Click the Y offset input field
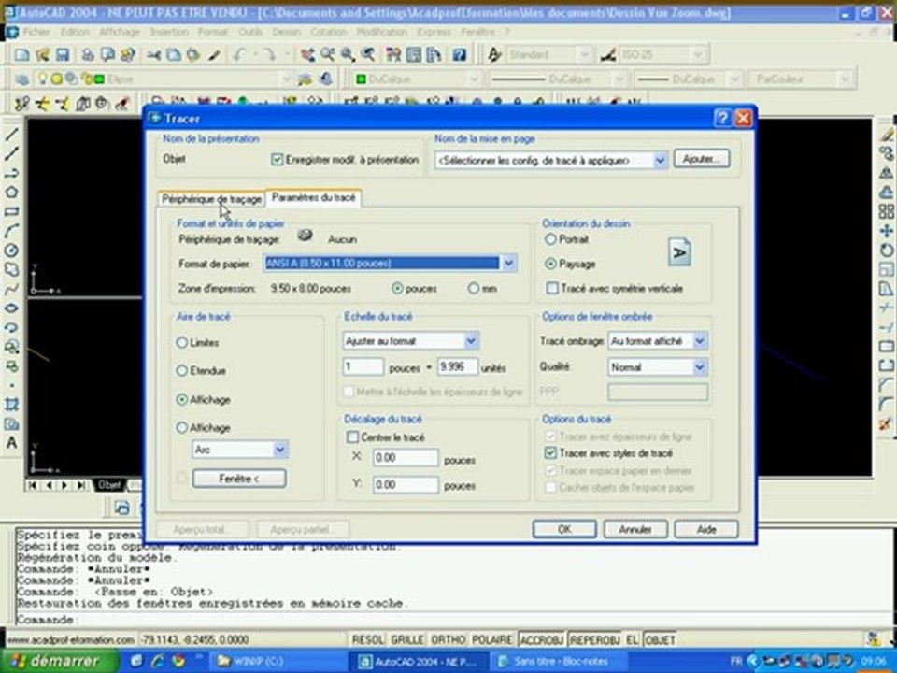The width and height of the screenshot is (897, 673). click(406, 485)
